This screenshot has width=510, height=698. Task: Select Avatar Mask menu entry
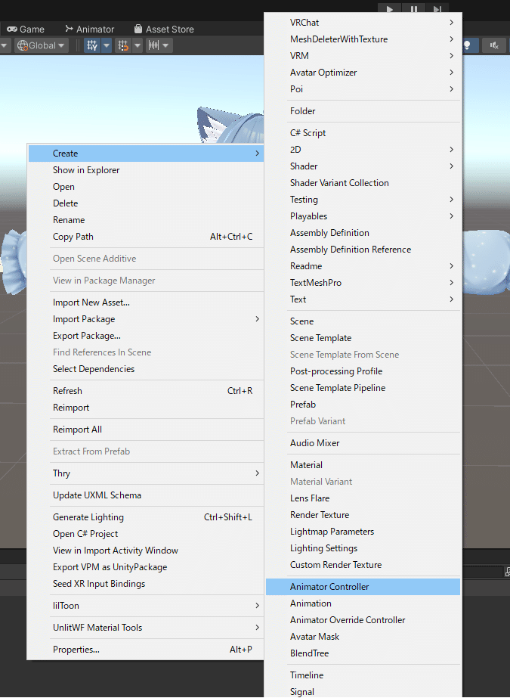point(363,637)
